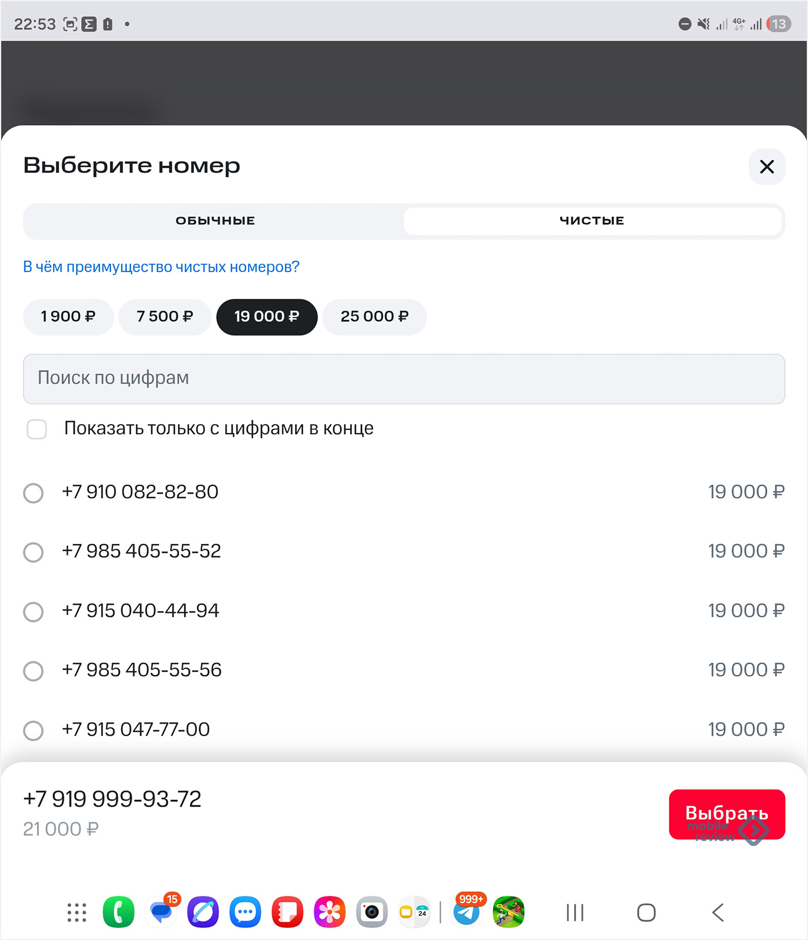The width and height of the screenshot is (808, 940).
Task: Open the app drawer grid icon
Action: tap(76, 912)
